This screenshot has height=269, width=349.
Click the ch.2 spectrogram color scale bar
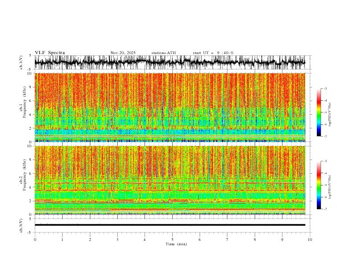319,185
